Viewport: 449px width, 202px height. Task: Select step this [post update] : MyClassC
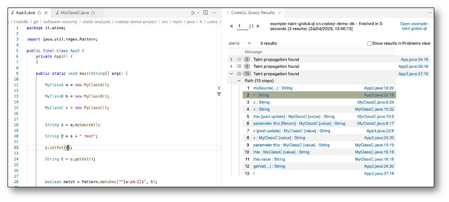point(294,117)
